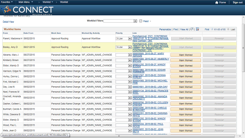Open the Favorites menu
Viewport: 245px width, 138px height.
click(x=7, y=2)
